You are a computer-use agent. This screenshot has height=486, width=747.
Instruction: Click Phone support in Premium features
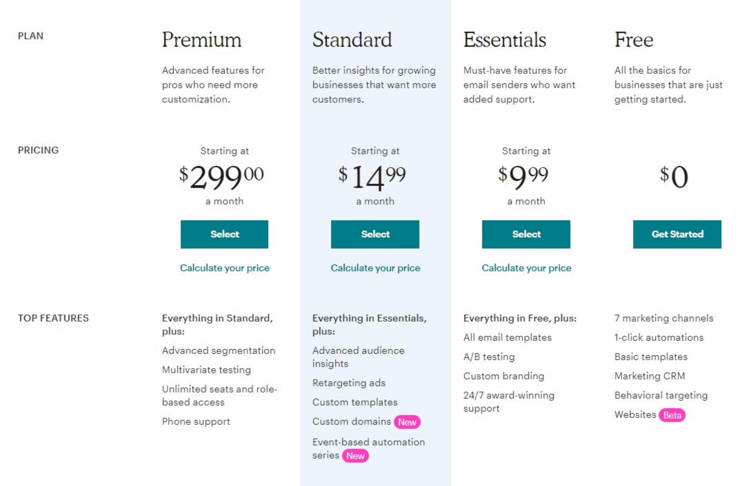click(196, 422)
